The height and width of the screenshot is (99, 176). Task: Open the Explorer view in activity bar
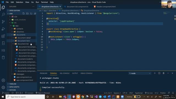pyautogui.click(x=3, y=7)
